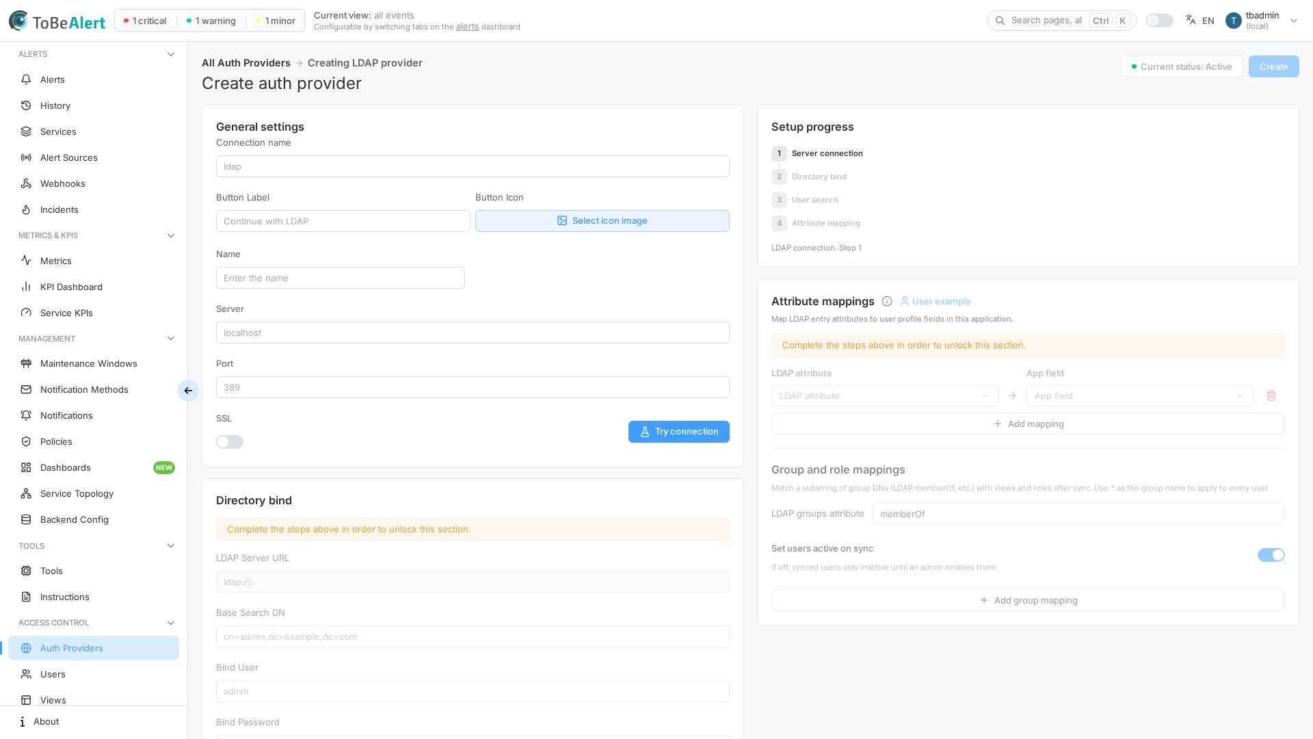1313x739 pixels.
Task: Click the Service Topology network icon
Action: [26, 493]
